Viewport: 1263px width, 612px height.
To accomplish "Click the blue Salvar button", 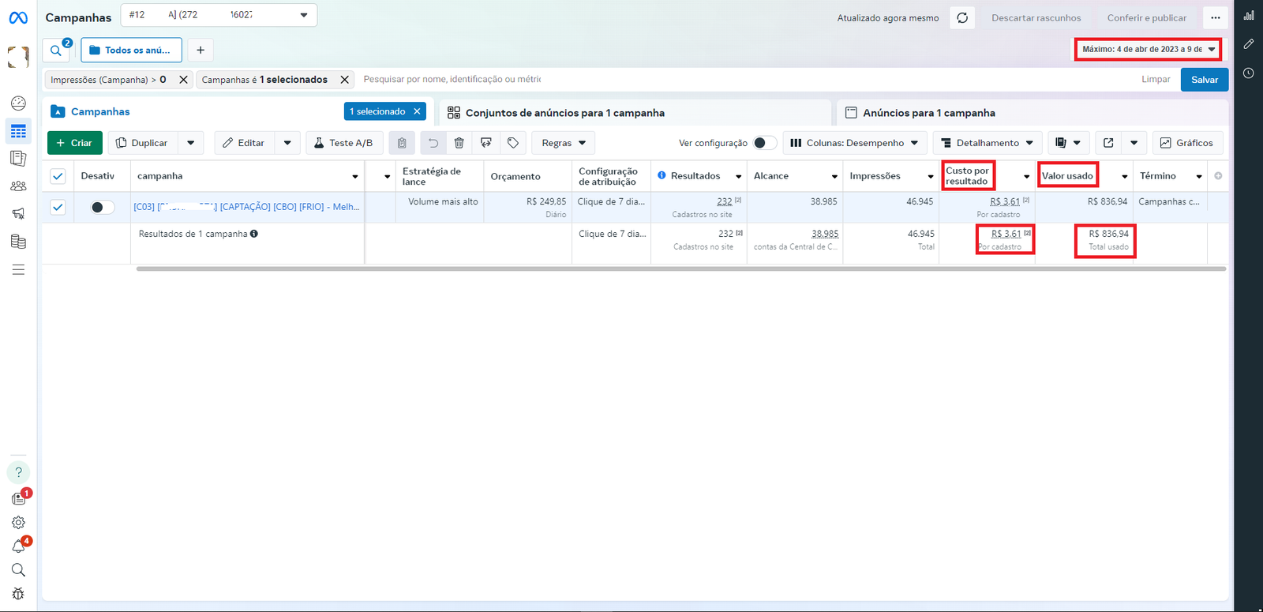I will (1204, 80).
